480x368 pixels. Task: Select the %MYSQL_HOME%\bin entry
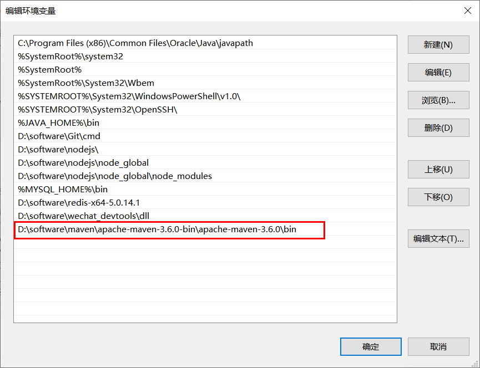coord(205,189)
